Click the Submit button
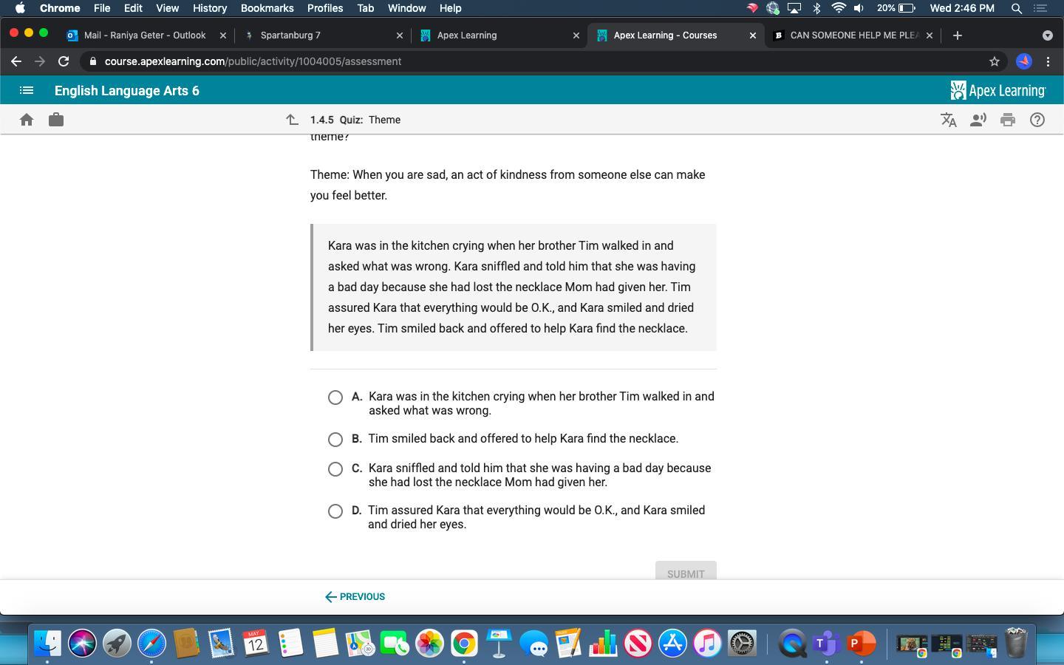This screenshot has height=665, width=1064. click(686, 570)
